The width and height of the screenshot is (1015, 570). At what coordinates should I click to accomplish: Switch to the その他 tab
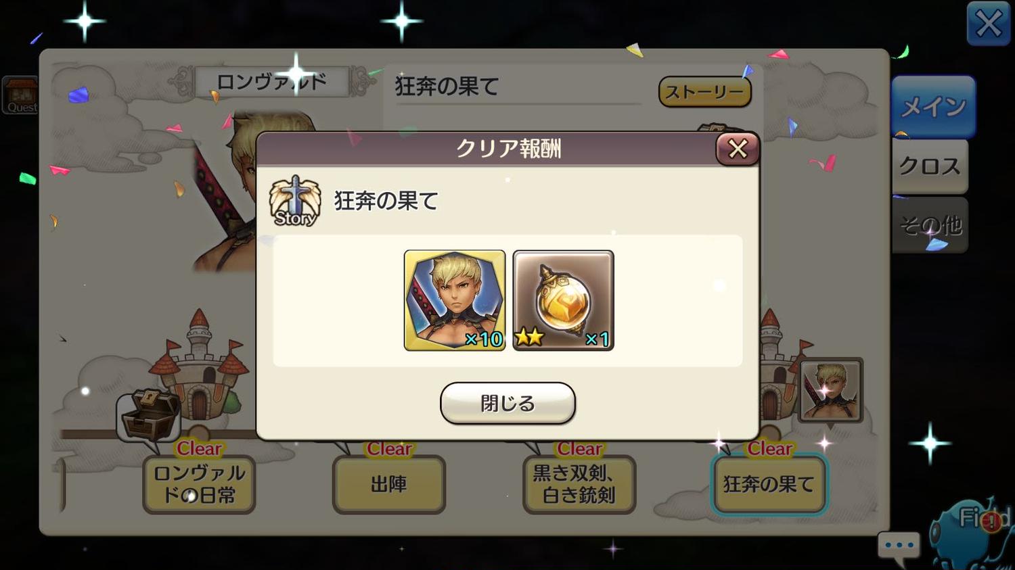pyautogui.click(x=930, y=225)
